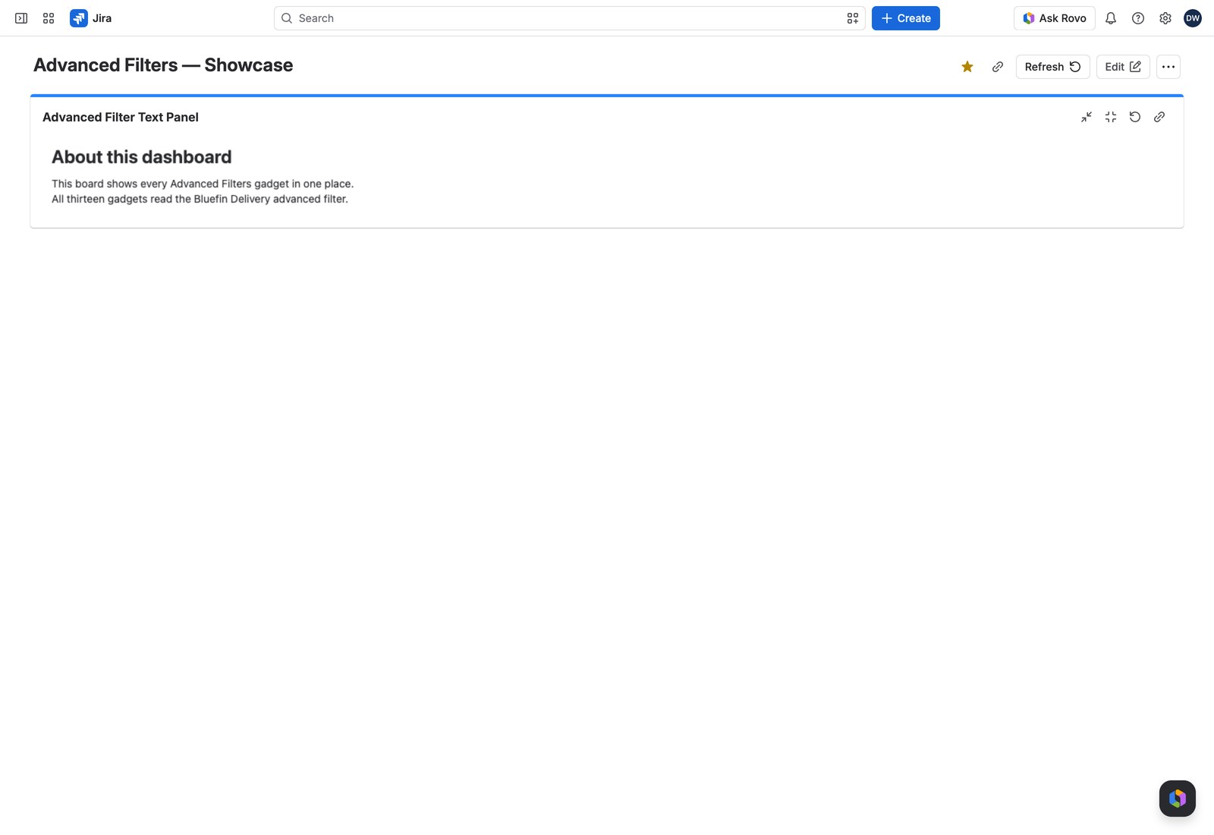Open the dashboard more actions menu
The image size is (1214, 835).
pyautogui.click(x=1168, y=67)
